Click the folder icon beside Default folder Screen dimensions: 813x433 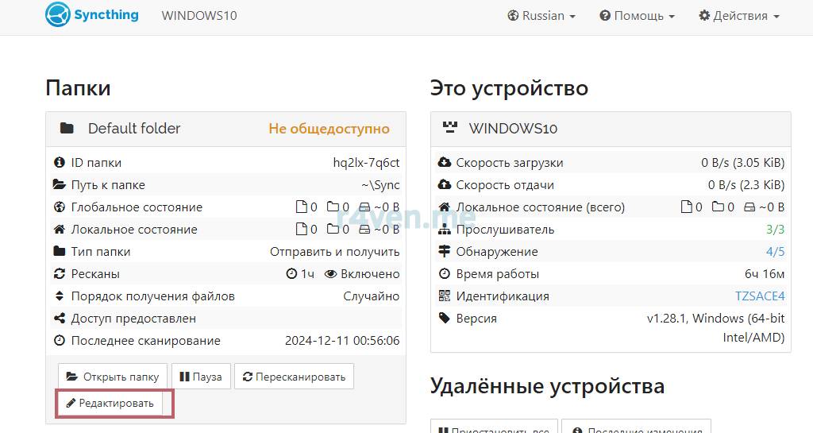point(67,129)
